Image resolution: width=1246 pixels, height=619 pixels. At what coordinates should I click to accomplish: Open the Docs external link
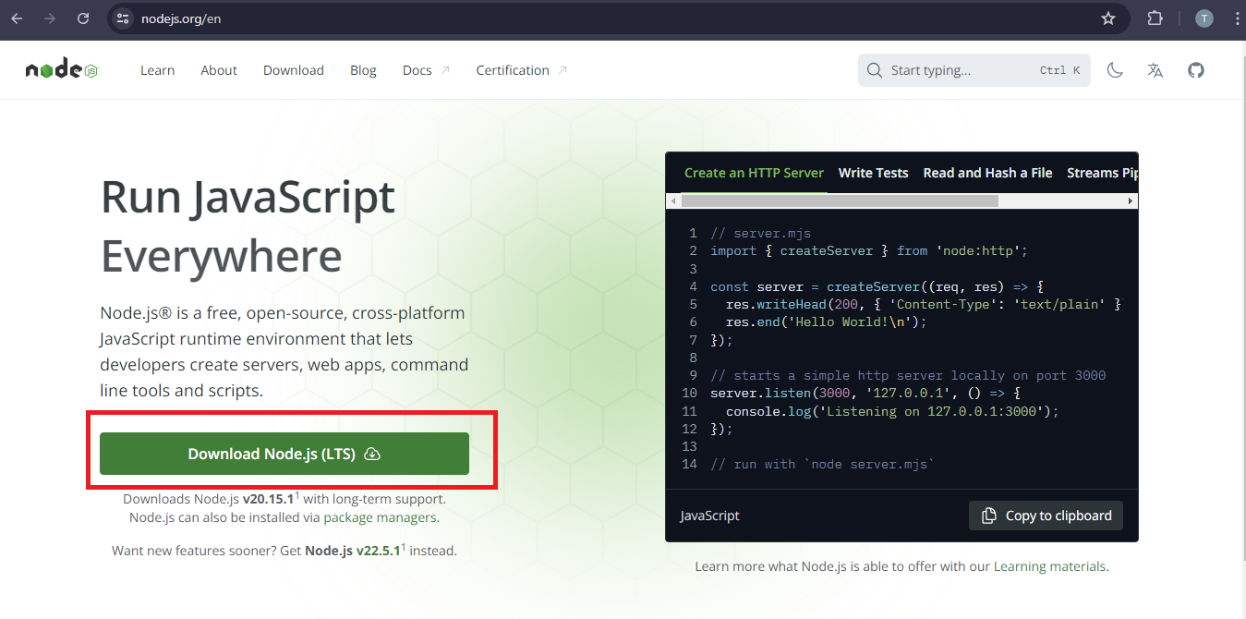point(427,70)
